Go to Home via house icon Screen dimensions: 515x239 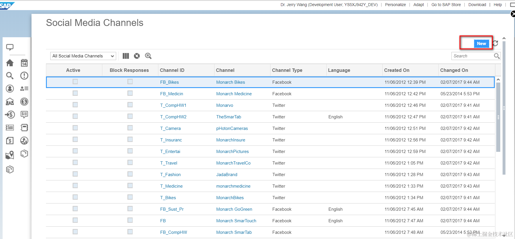[x=10, y=63]
